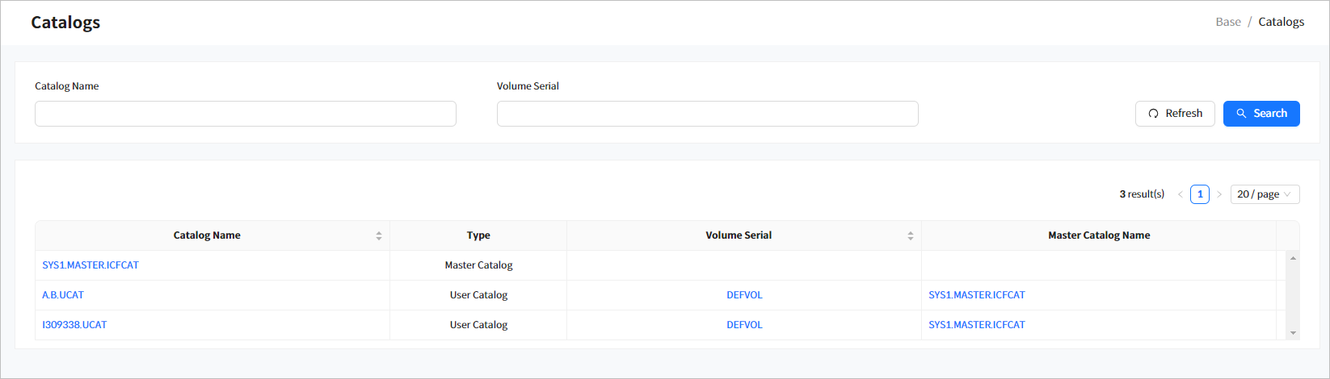This screenshot has width=1330, height=379.
Task: Open the I309338.UCAT catalog link
Action: coord(74,325)
